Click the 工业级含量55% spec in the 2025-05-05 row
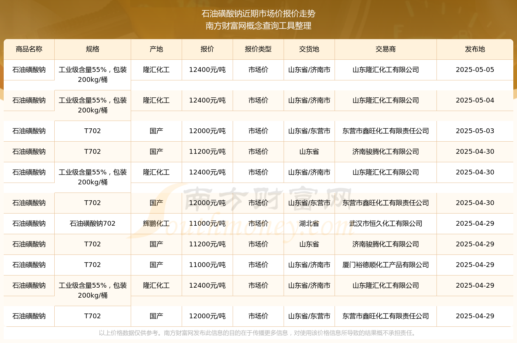 [x=93, y=75]
